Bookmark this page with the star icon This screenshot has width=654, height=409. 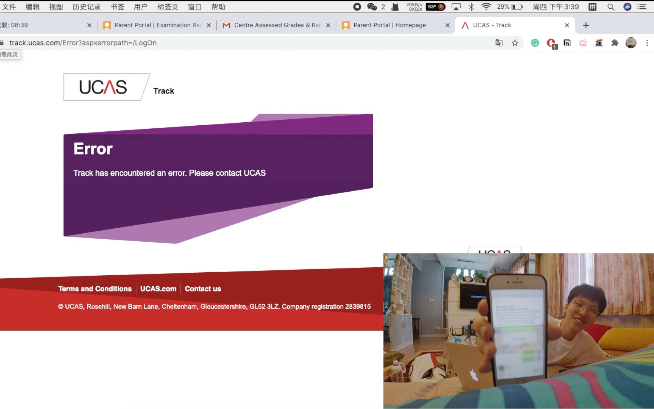(x=515, y=43)
